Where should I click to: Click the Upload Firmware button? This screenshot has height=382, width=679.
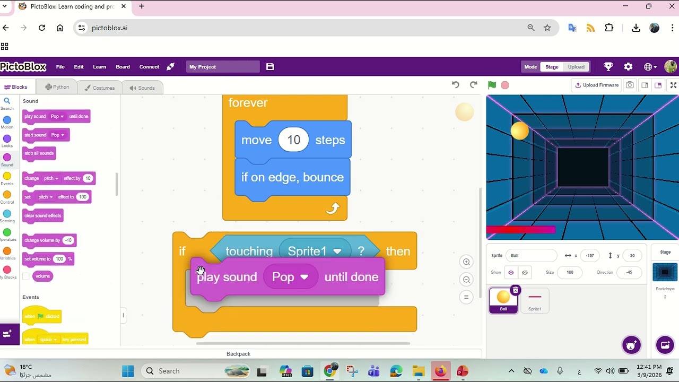(x=596, y=85)
